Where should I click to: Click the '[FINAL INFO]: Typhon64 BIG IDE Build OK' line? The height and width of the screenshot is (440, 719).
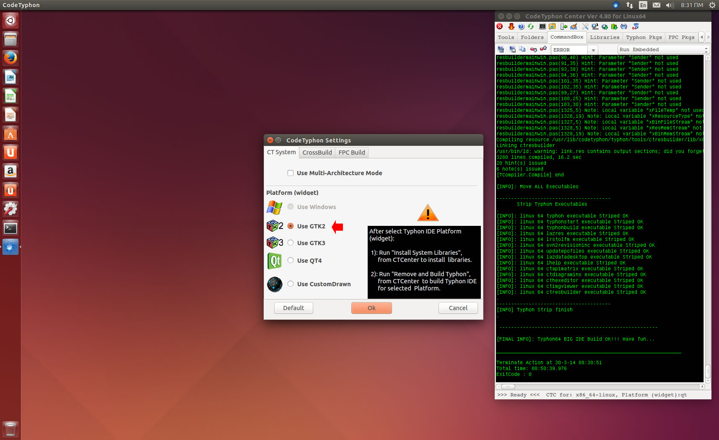tap(575, 339)
